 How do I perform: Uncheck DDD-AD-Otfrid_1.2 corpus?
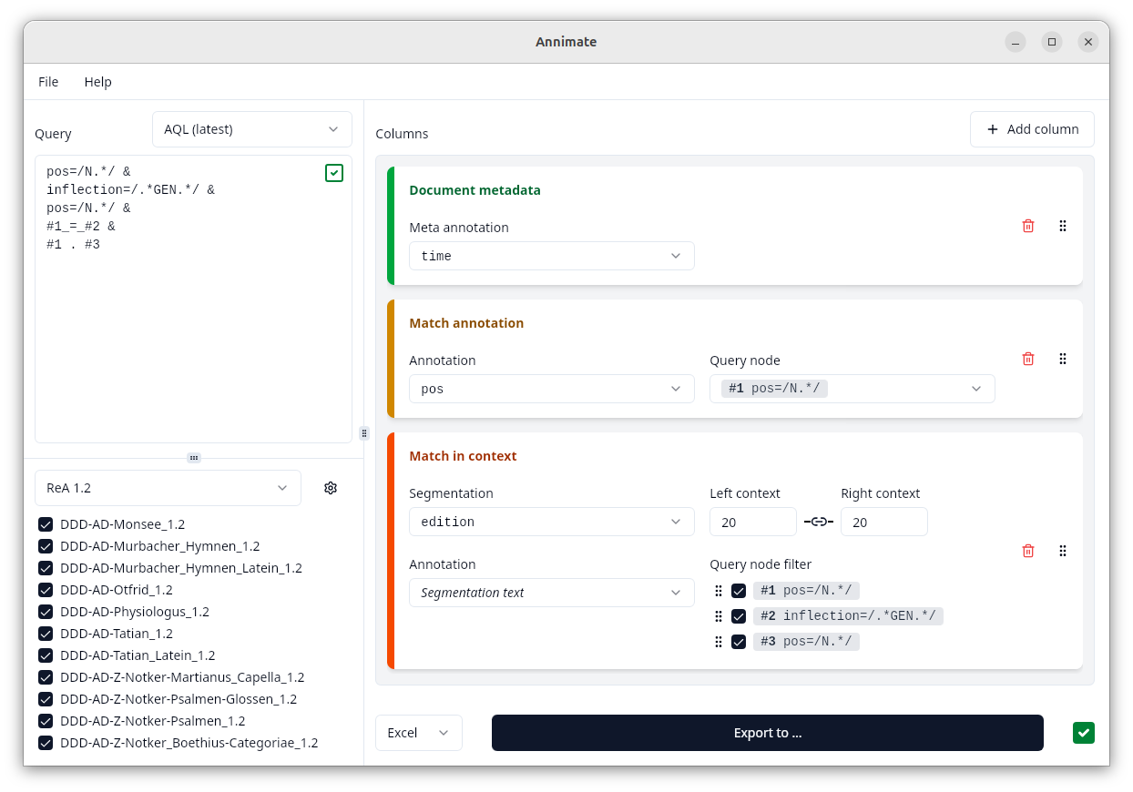[x=46, y=590]
